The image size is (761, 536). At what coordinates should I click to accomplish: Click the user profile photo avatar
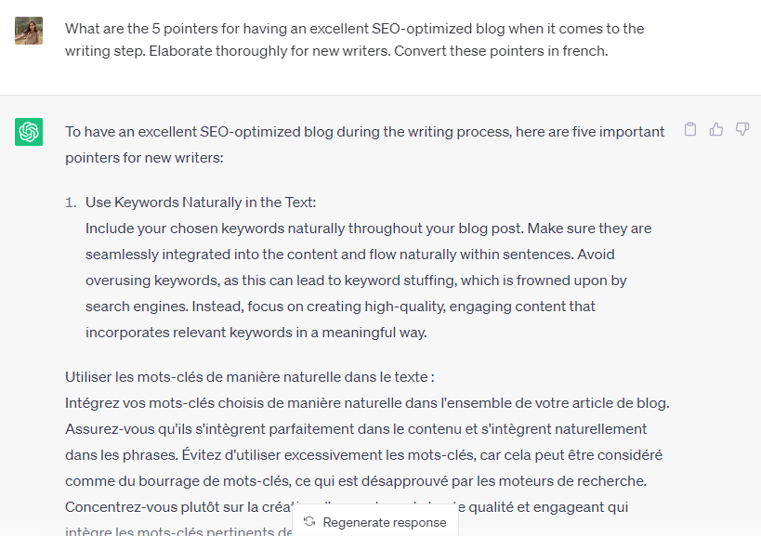point(29,31)
